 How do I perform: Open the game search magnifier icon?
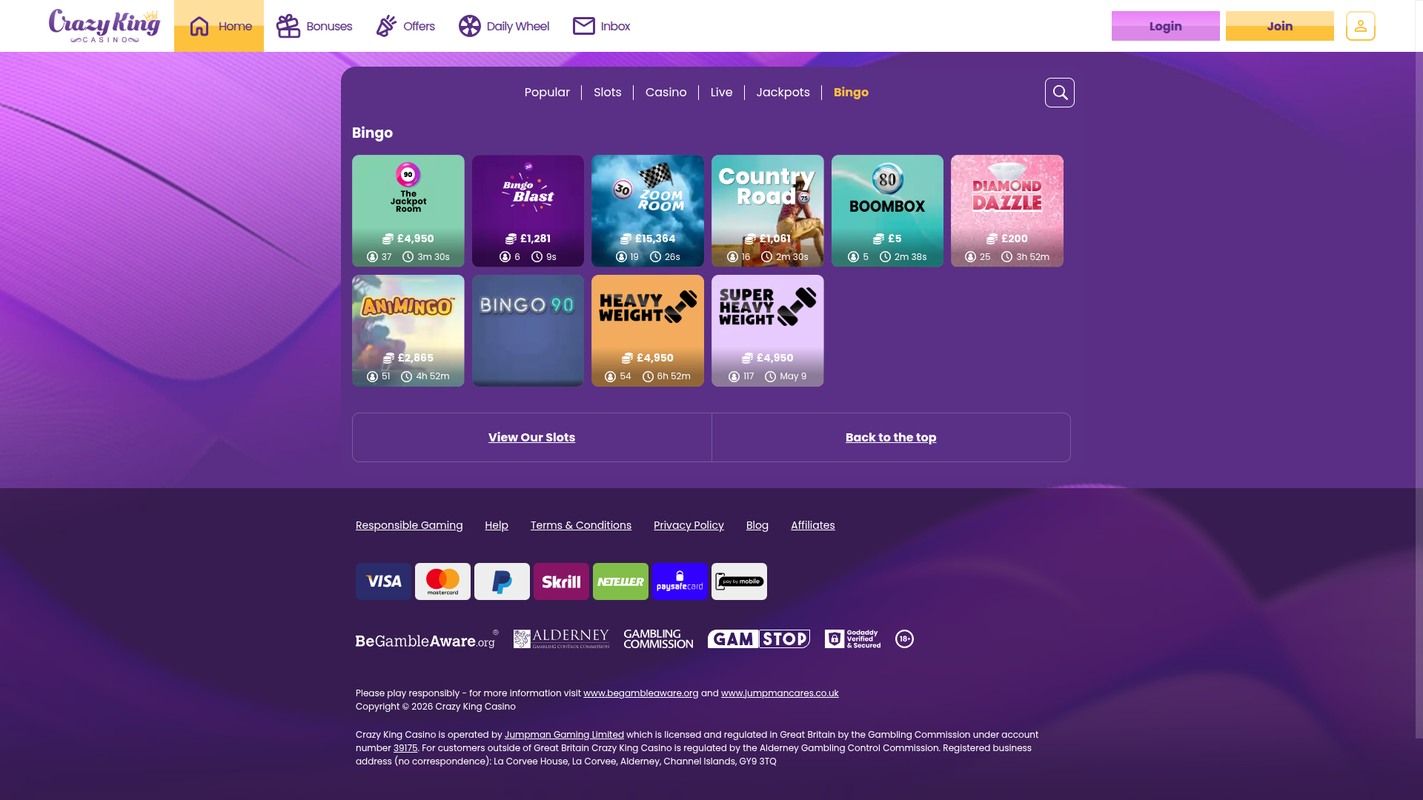(1060, 93)
